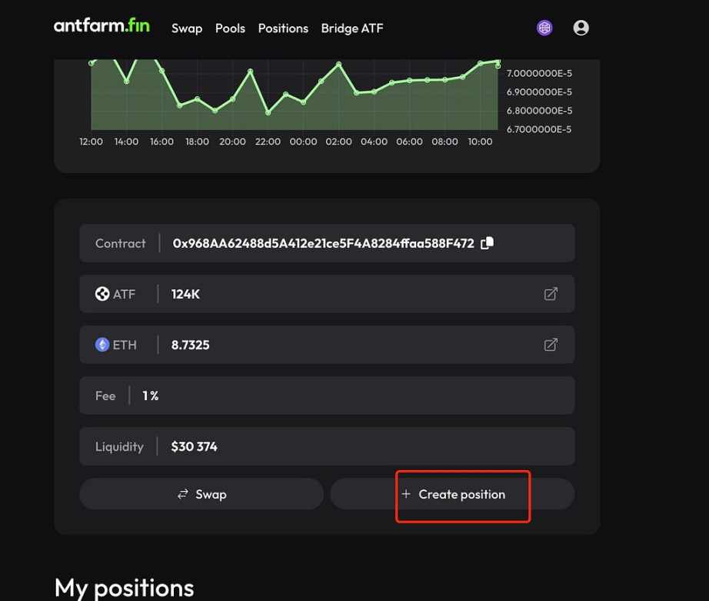Click the Fee 1% row
709x601 pixels.
327,396
